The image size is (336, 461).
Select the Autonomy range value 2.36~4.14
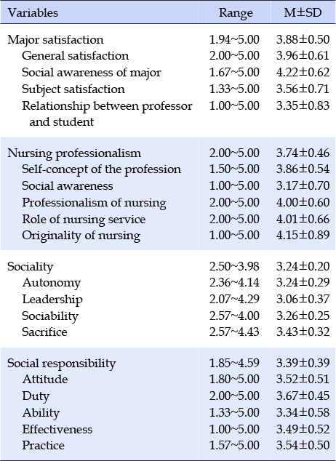click(x=234, y=282)
